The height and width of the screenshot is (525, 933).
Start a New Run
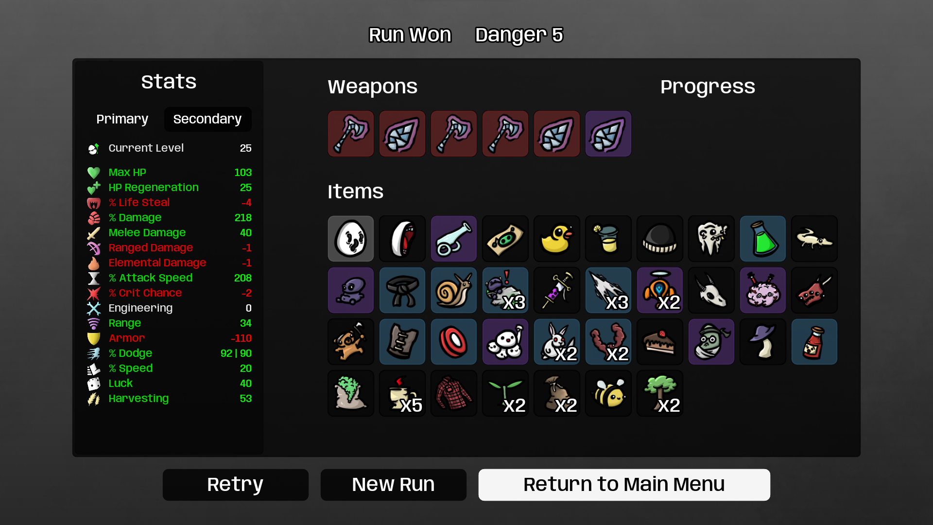pos(393,485)
